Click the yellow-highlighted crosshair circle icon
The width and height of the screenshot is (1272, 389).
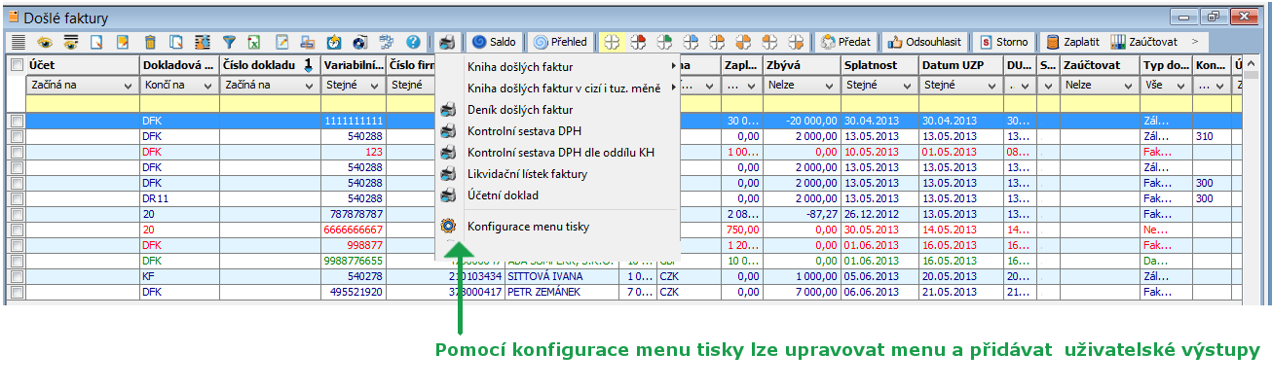click(x=612, y=43)
